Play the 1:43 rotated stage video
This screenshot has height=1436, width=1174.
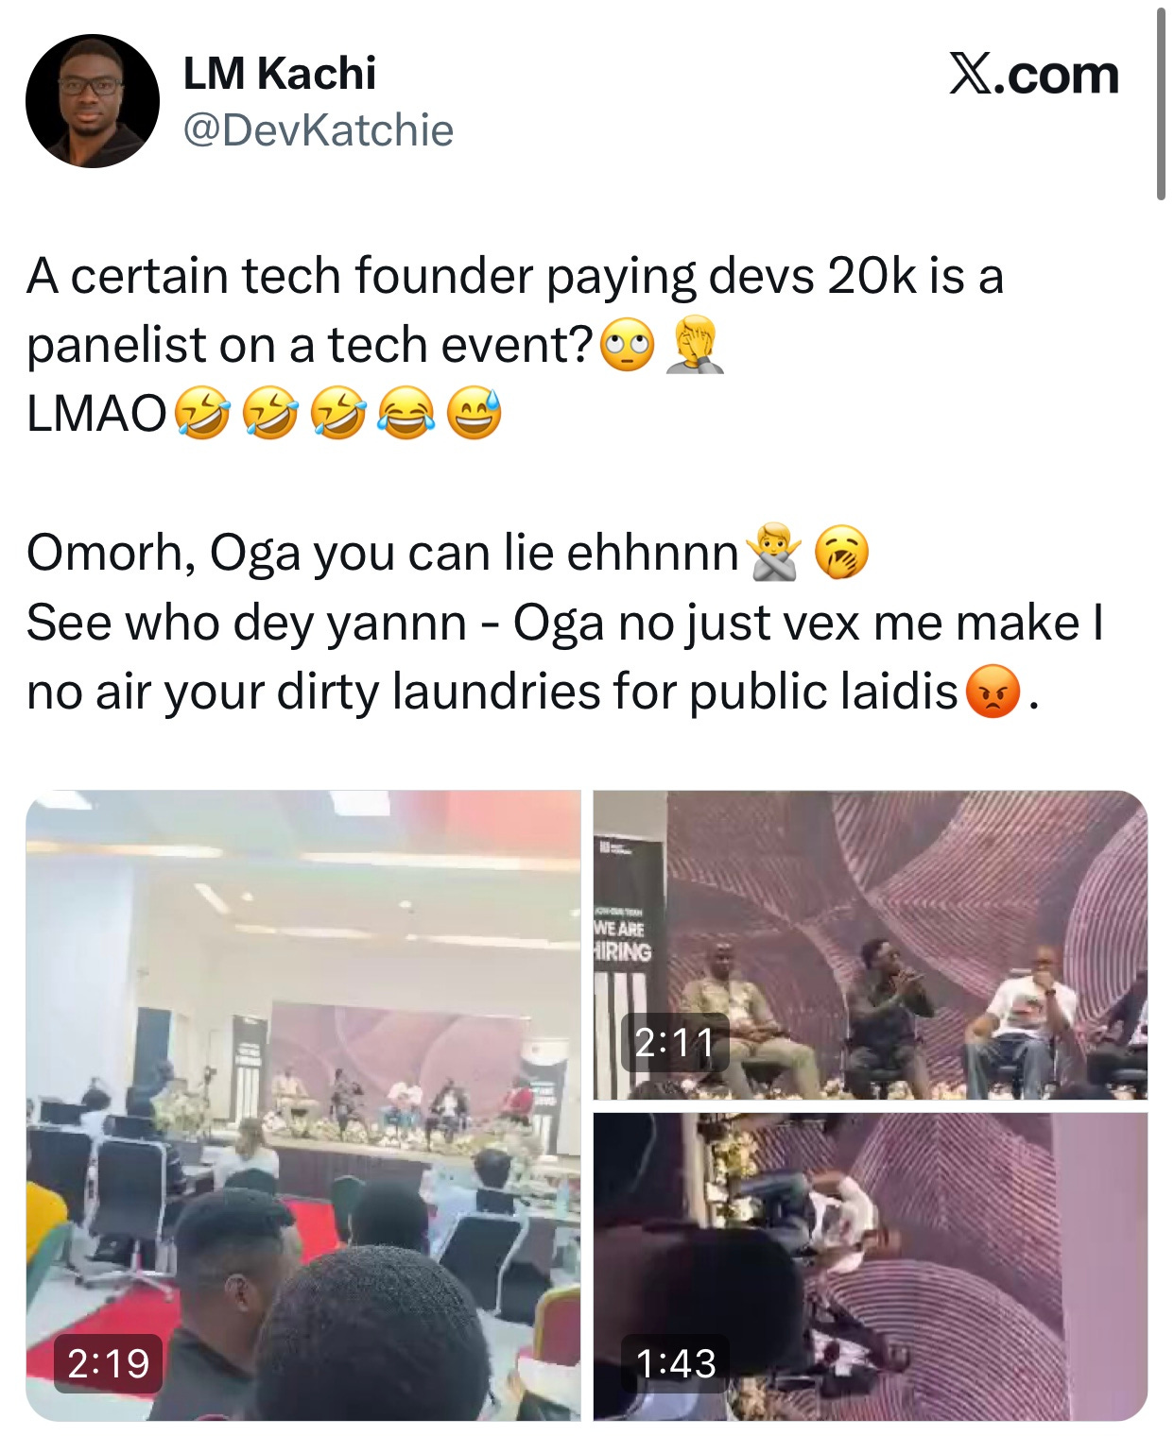(x=871, y=1267)
